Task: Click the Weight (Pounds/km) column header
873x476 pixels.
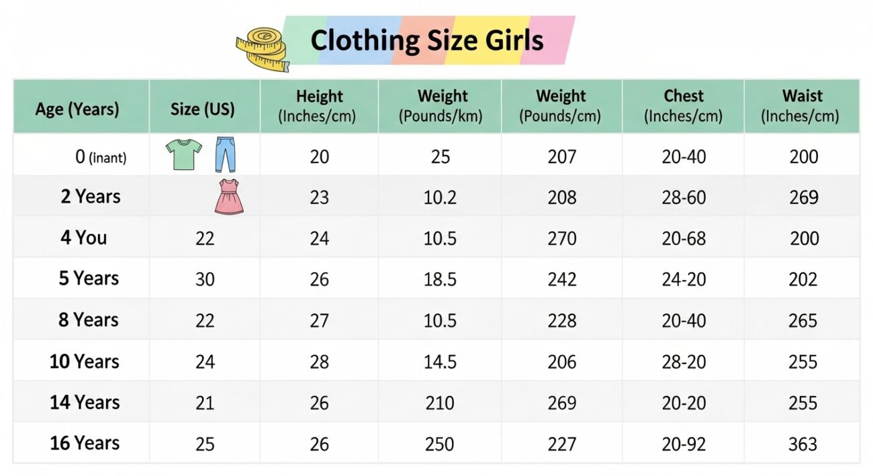Action: click(440, 106)
